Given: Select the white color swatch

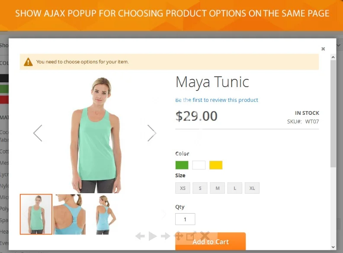Looking at the screenshot, I should (199, 165).
